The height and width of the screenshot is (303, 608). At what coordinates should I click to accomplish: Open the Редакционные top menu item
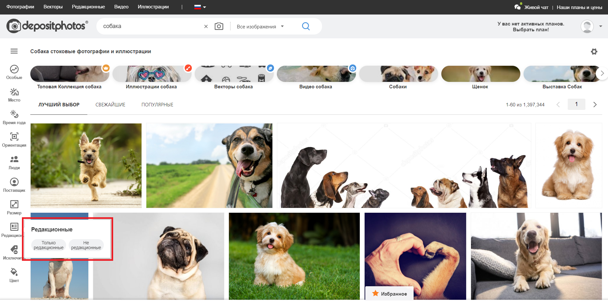pyautogui.click(x=88, y=7)
